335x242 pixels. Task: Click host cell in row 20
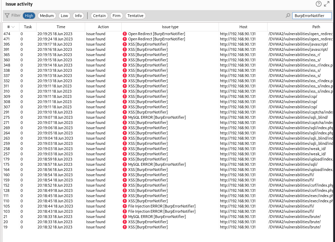(x=238, y=222)
